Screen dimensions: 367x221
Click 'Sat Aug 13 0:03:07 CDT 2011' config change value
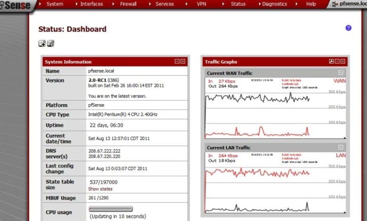coord(118,169)
